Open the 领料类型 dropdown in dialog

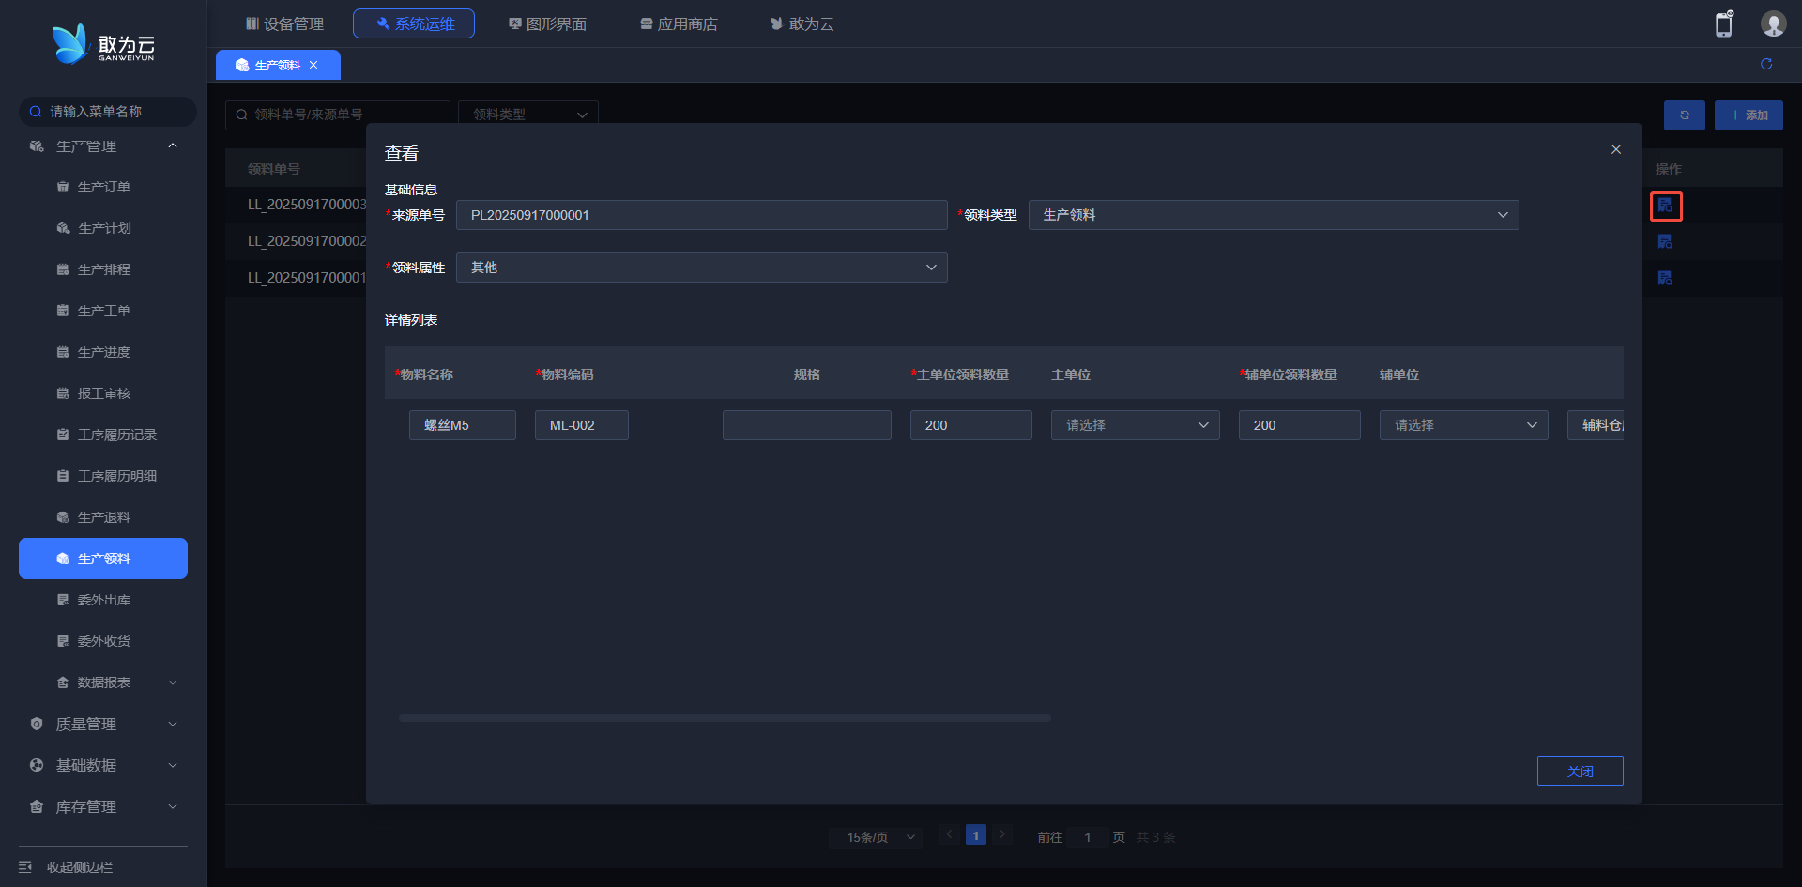[x=1273, y=215]
